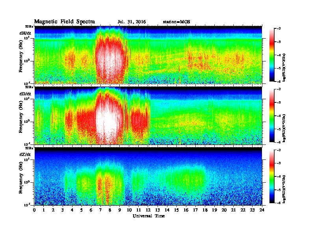This screenshot has height=241, width=312.
Task: Click the dD/dt spectrogram panel
Action: 148,115
